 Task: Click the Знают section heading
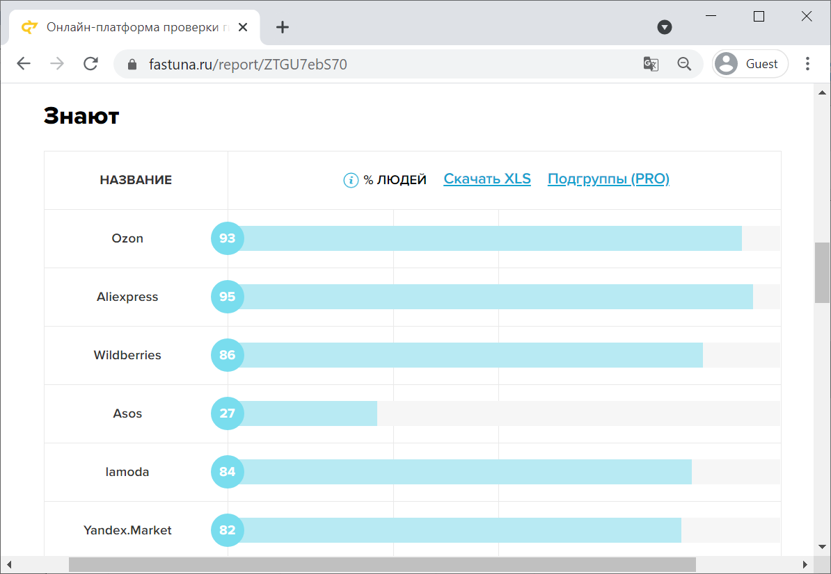pos(81,115)
